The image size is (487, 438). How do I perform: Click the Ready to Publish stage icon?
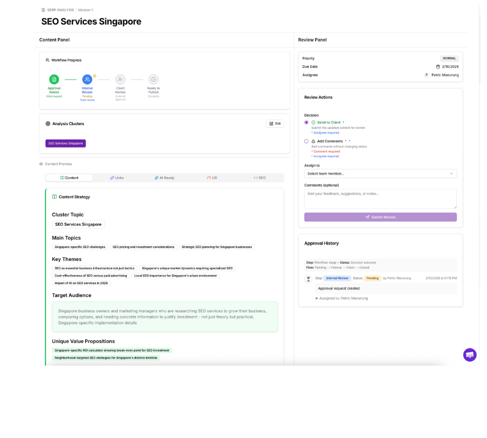(153, 79)
